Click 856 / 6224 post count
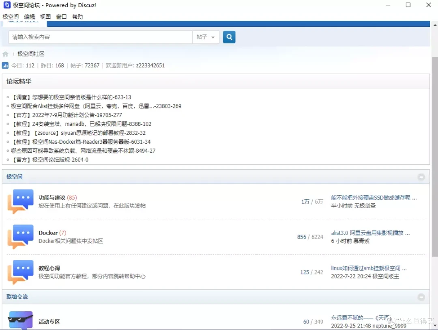Screen dimensions: 438x330 pyautogui.click(x=310, y=237)
